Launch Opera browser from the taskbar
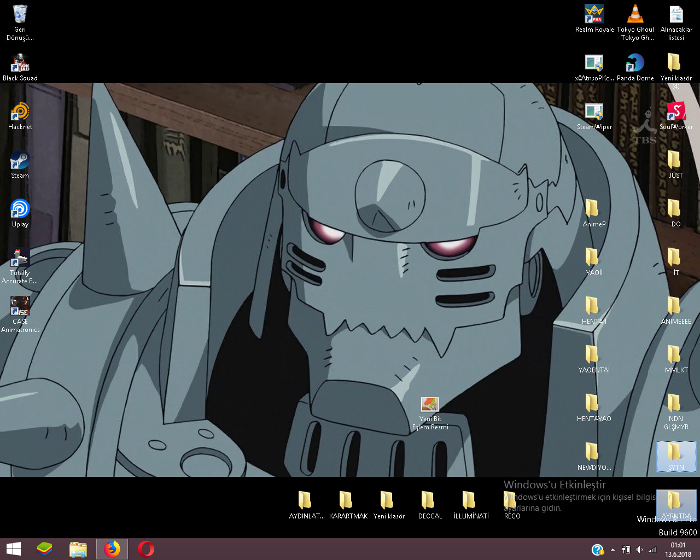Image resolution: width=700 pixels, height=560 pixels. click(x=146, y=549)
